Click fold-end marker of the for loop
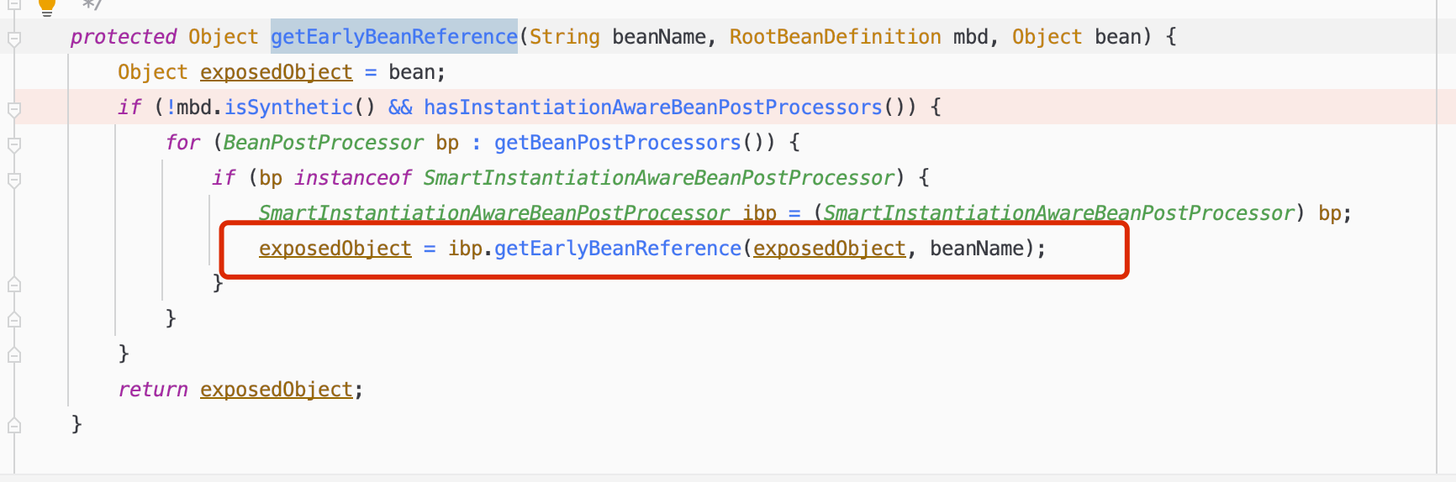 click(14, 320)
